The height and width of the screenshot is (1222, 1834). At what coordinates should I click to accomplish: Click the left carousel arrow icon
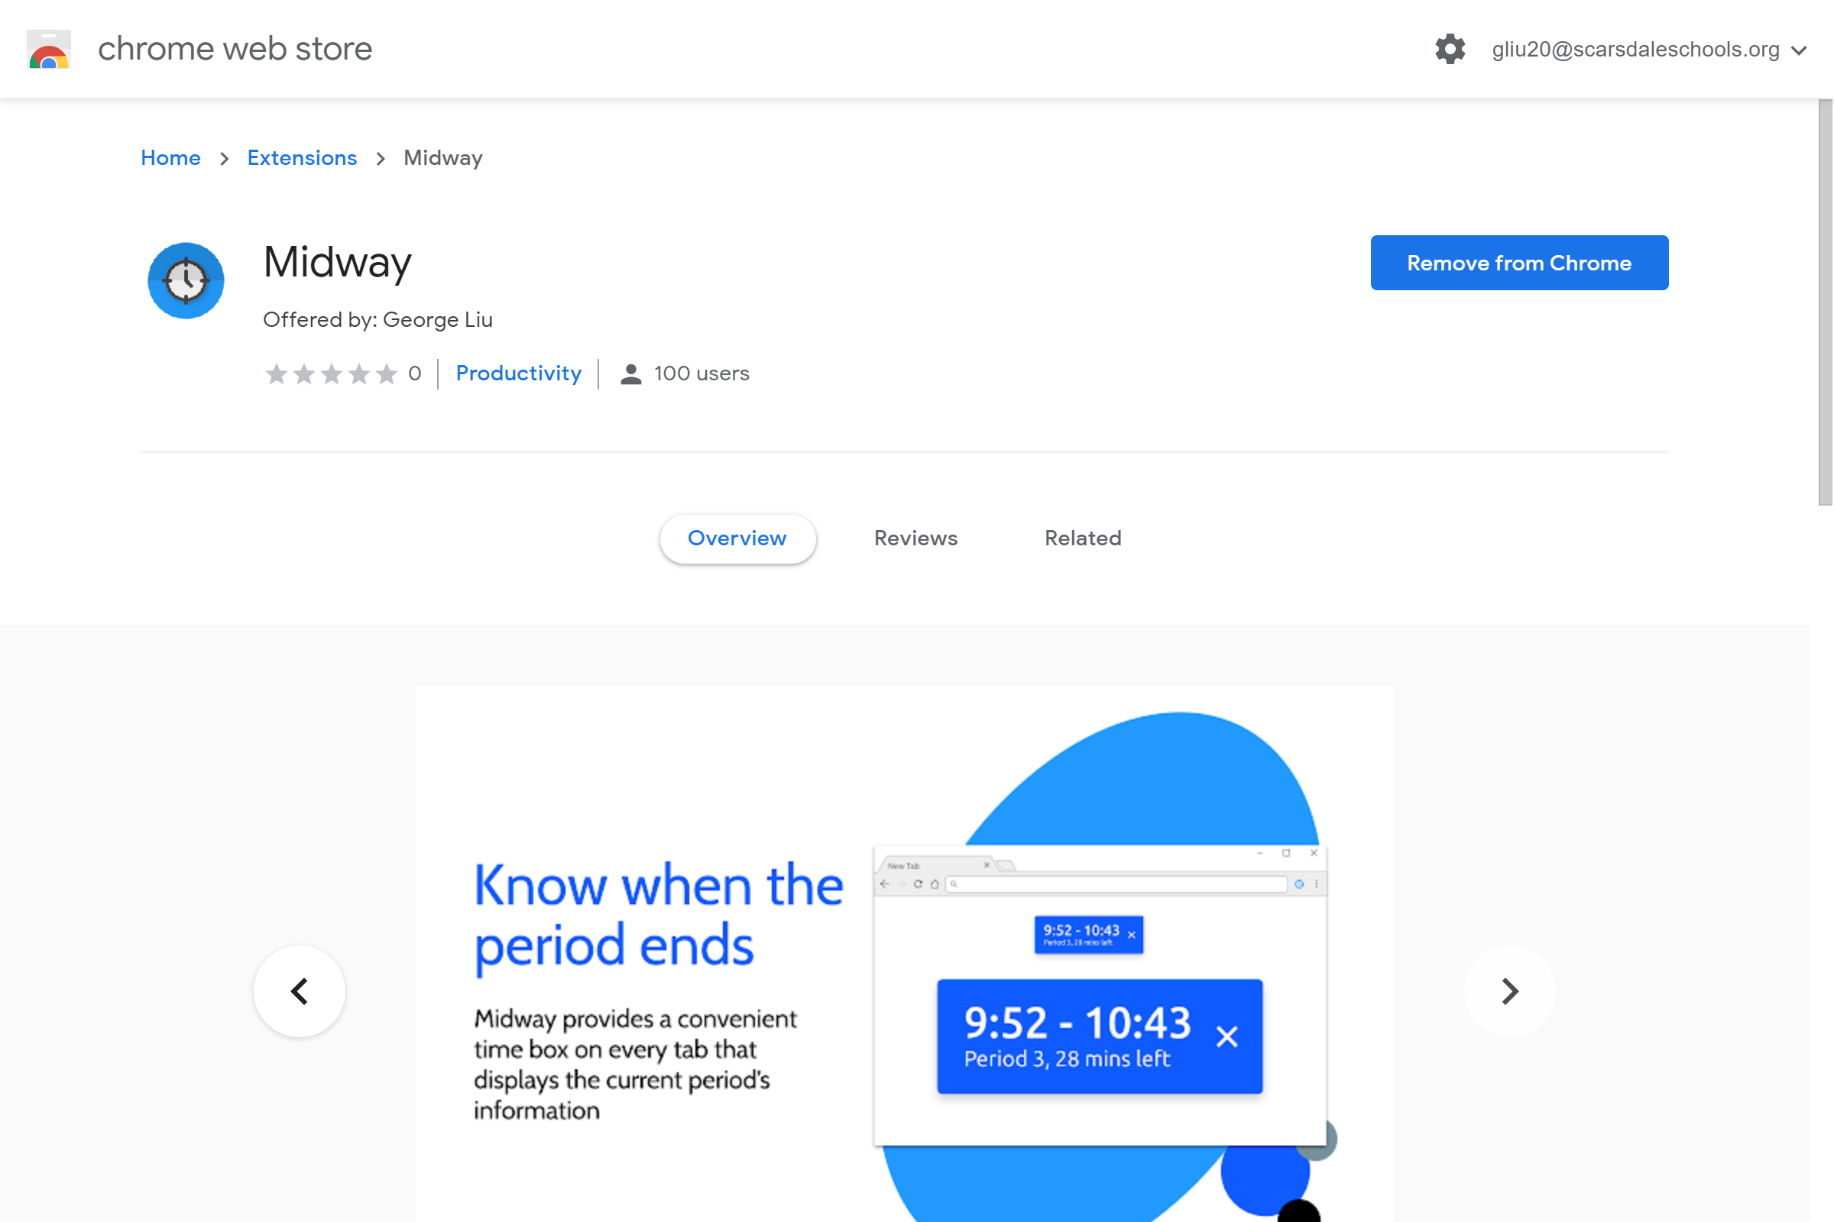click(299, 990)
